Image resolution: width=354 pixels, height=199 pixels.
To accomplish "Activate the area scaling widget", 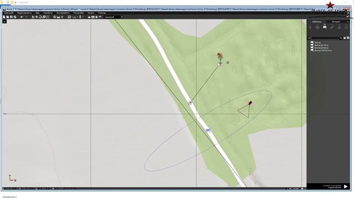I will (x=48, y=17).
